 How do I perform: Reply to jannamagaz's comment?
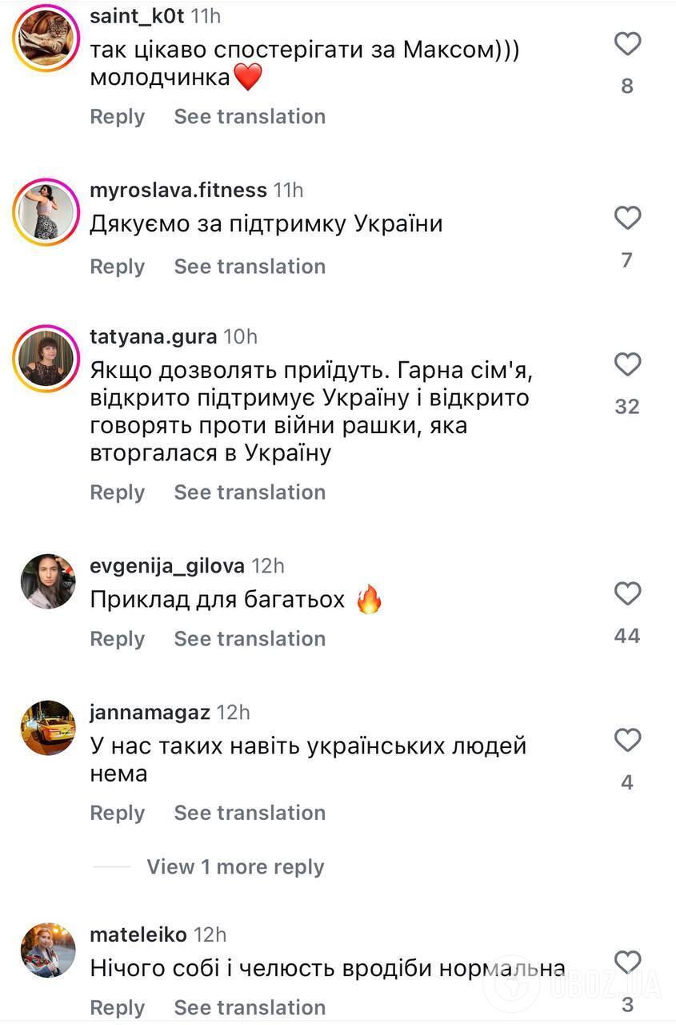coord(117,812)
